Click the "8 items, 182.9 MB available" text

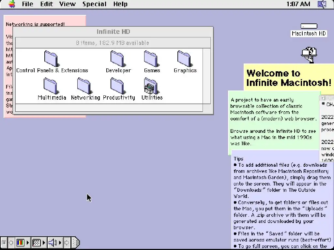[112, 43]
